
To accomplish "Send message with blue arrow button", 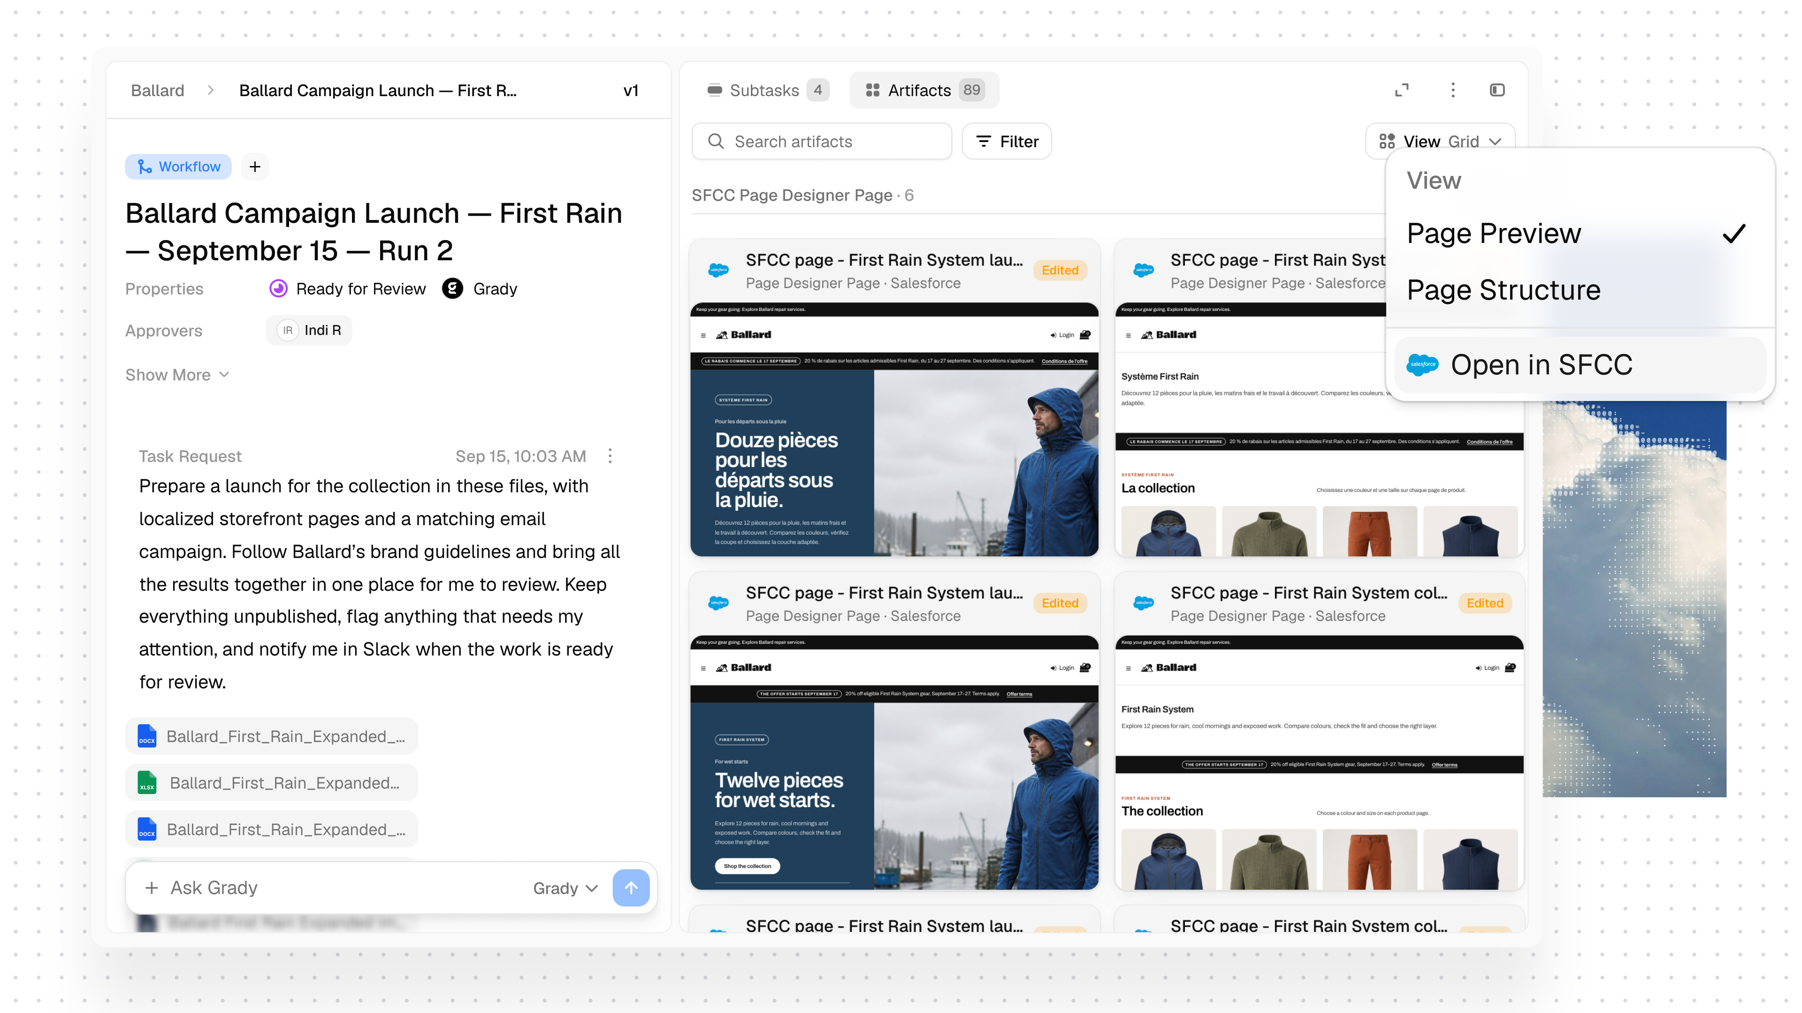I will pos(631,888).
